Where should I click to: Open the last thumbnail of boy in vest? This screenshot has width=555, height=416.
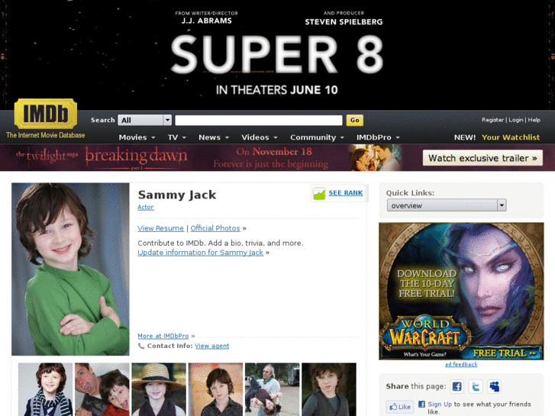(329, 389)
